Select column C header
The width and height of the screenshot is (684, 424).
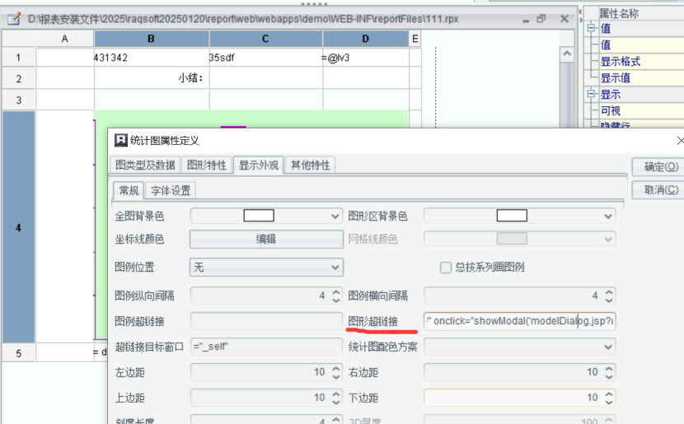pyautogui.click(x=265, y=39)
